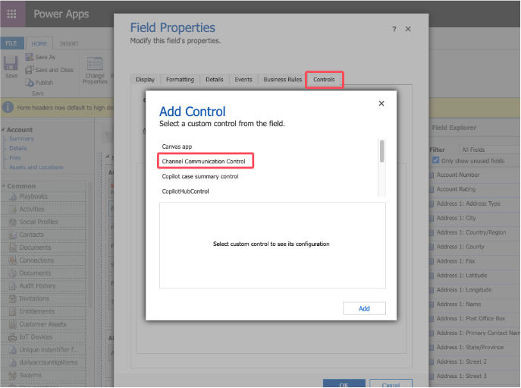Screen dimensions: 521x388
Task: Select Address 1: Country/Region field
Action: [x=471, y=232]
